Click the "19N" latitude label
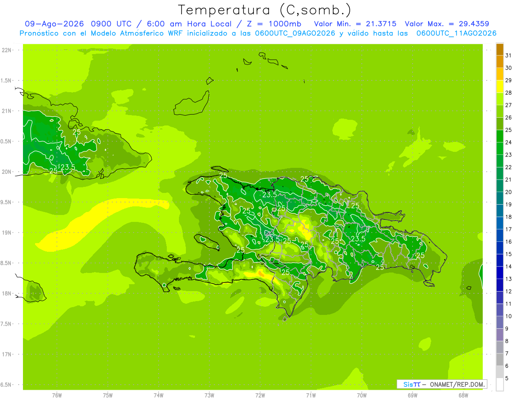This screenshot has height=401, width=520. click(7, 232)
